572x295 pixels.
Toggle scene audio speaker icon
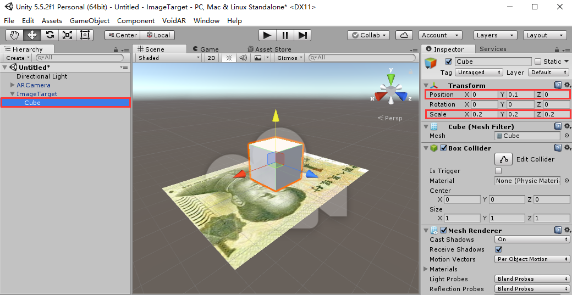coord(243,58)
